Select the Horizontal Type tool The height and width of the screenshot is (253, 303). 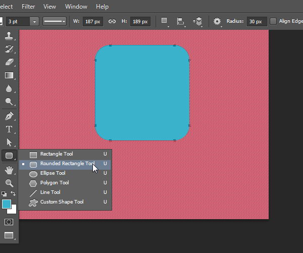tap(9, 129)
